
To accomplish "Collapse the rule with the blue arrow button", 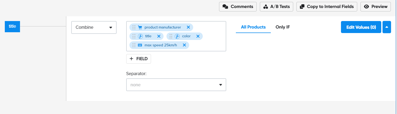I will coord(387,27).
